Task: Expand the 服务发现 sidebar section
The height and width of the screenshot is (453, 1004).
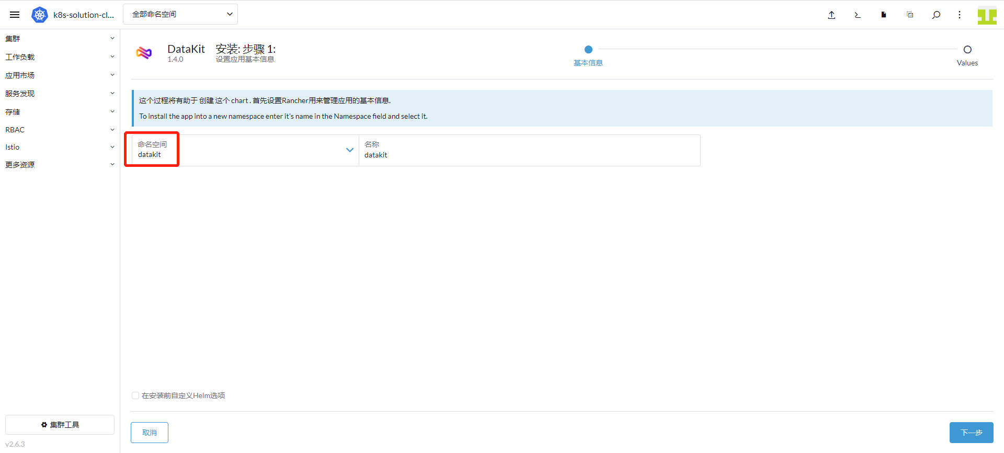Action: pos(60,94)
